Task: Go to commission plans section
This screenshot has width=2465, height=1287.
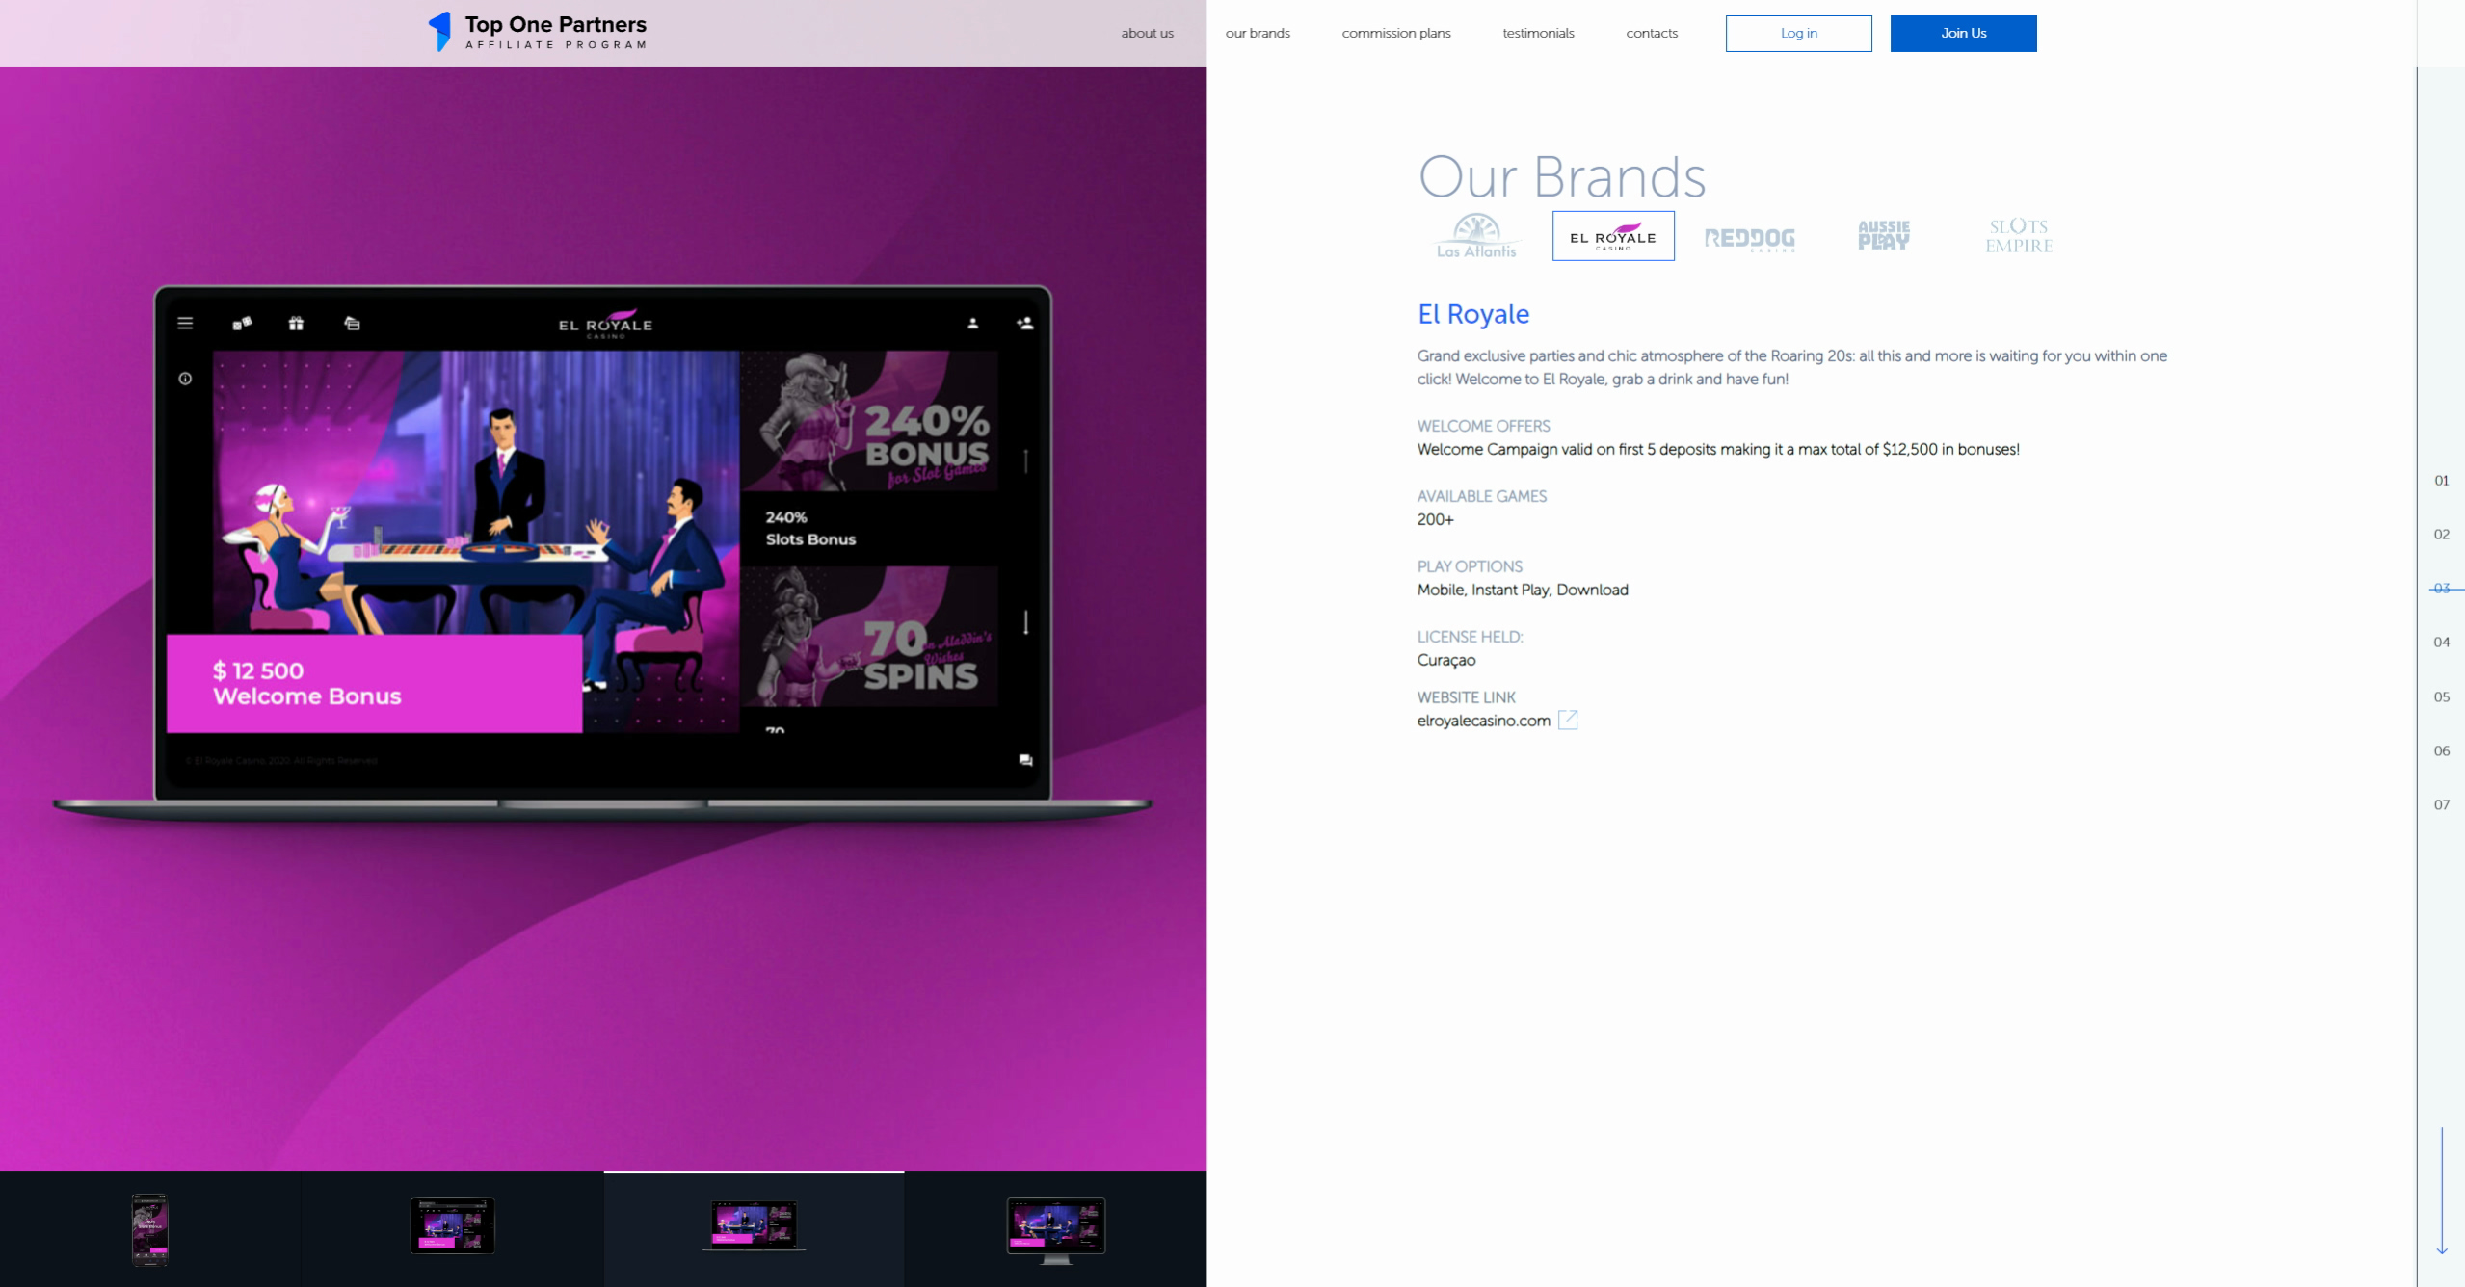Action: pos(1395,33)
